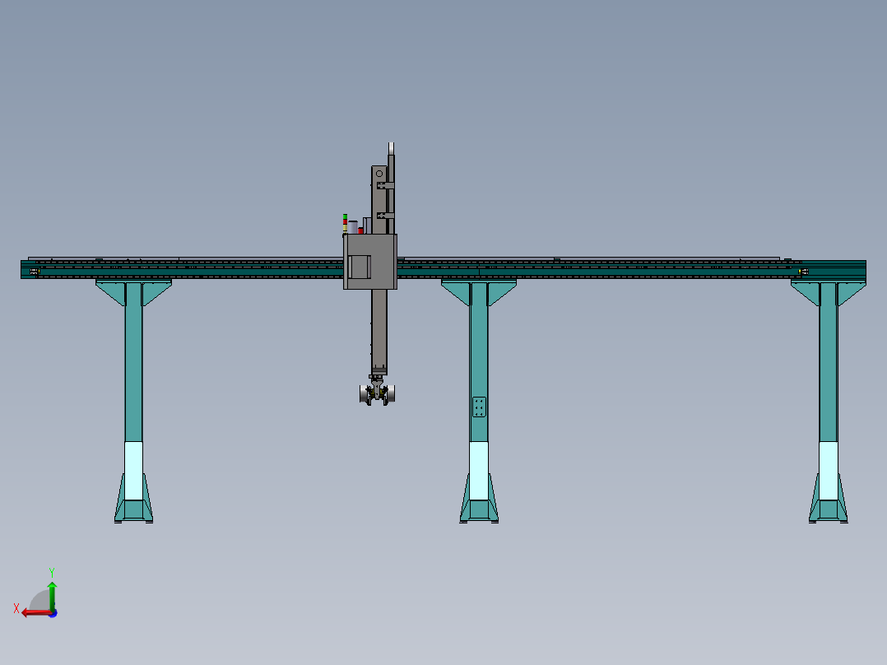
Task: Click the blue Z axis dot on triad
Action: coord(53,613)
